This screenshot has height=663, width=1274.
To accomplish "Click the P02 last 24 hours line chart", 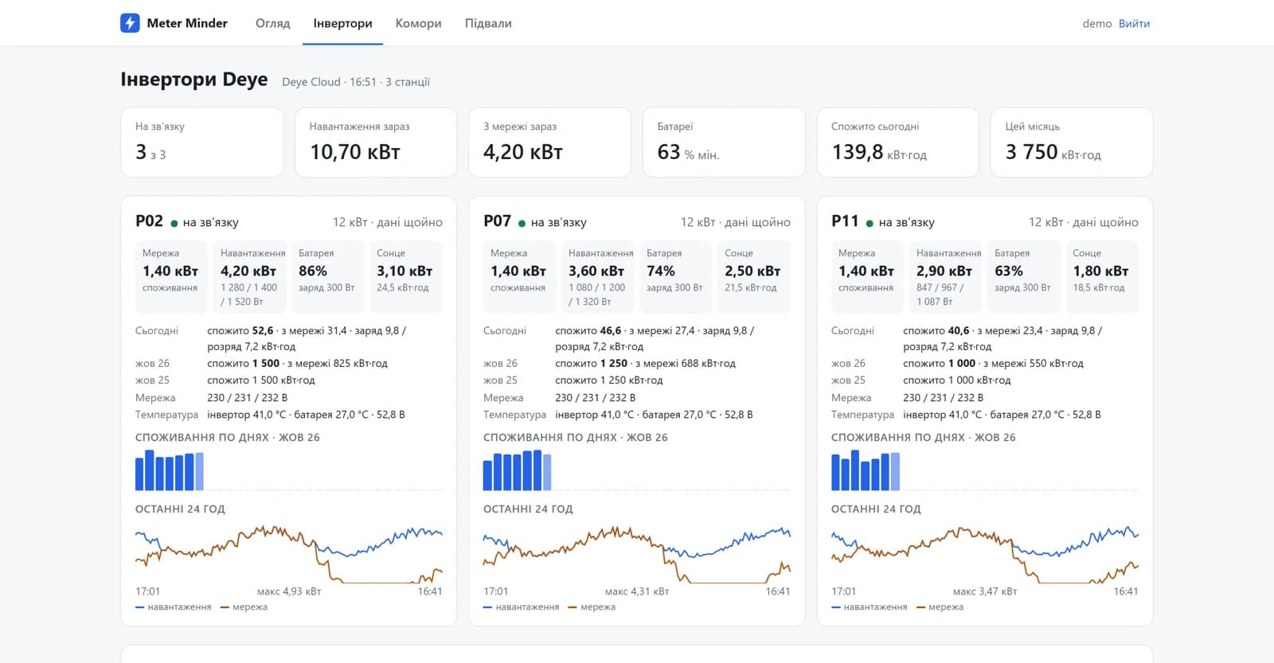I will [x=289, y=554].
